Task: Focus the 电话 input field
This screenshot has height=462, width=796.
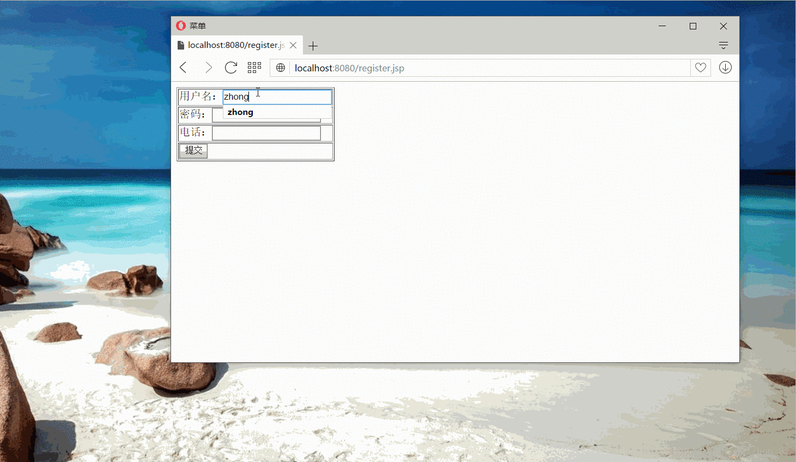Action: tap(266, 133)
